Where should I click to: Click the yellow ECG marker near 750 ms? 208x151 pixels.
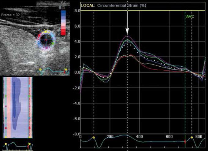pos(192,138)
